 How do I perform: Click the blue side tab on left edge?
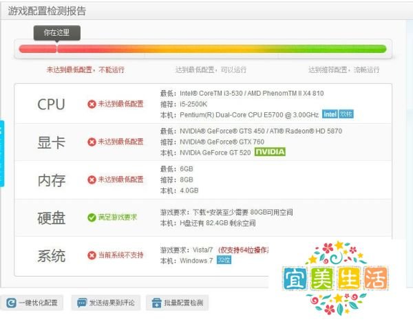click(x=2, y=153)
